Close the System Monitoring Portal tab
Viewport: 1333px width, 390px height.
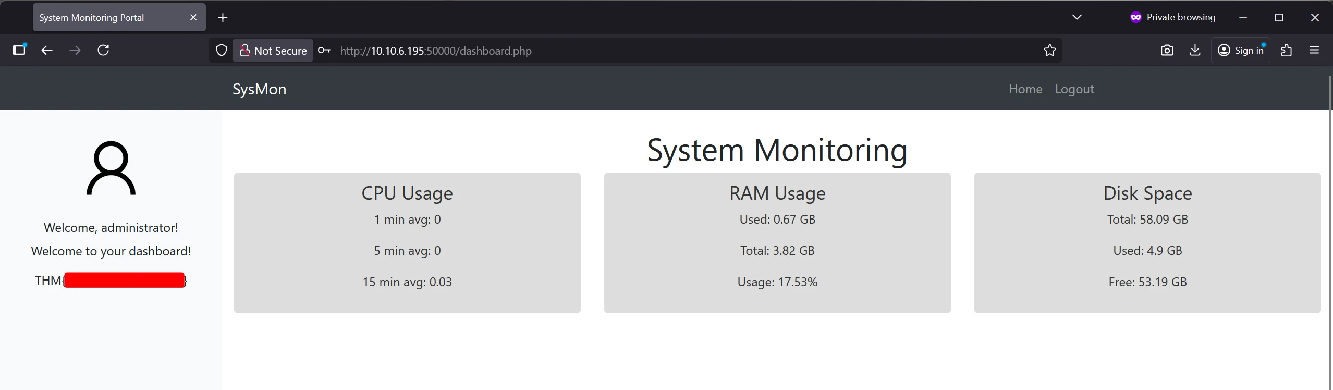click(x=193, y=17)
